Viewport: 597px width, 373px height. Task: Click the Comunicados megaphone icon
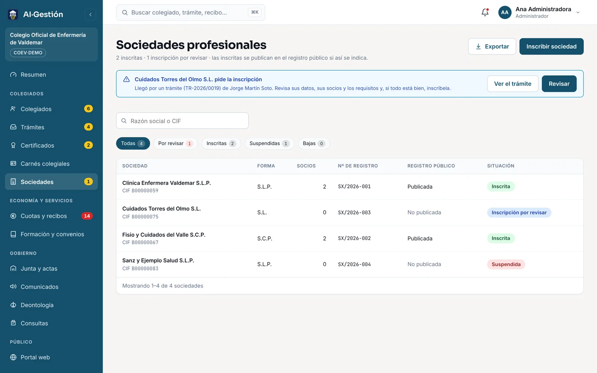click(13, 286)
